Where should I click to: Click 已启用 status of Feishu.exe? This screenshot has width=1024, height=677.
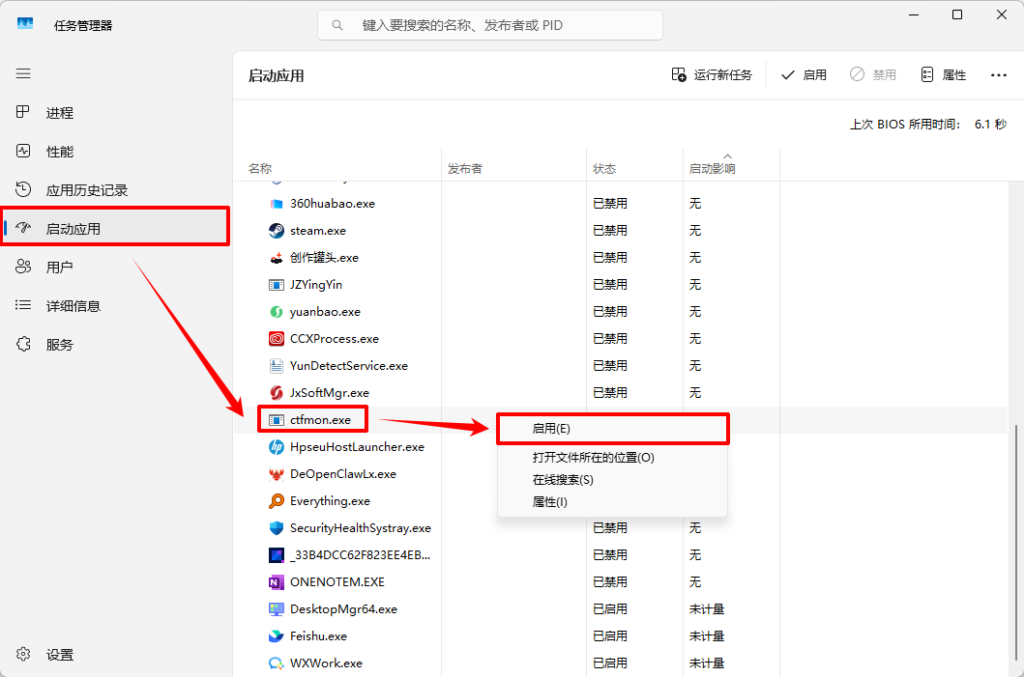click(610, 635)
